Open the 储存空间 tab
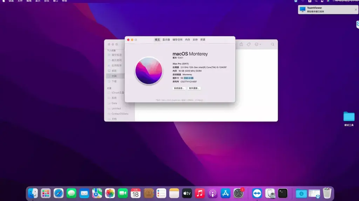 (177, 40)
